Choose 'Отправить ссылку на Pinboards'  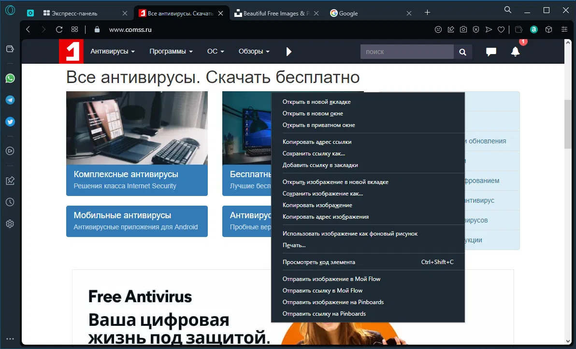(368, 314)
